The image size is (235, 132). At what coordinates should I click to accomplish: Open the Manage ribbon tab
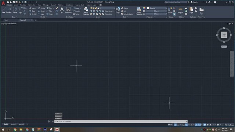pyautogui.click(x=46, y=5)
